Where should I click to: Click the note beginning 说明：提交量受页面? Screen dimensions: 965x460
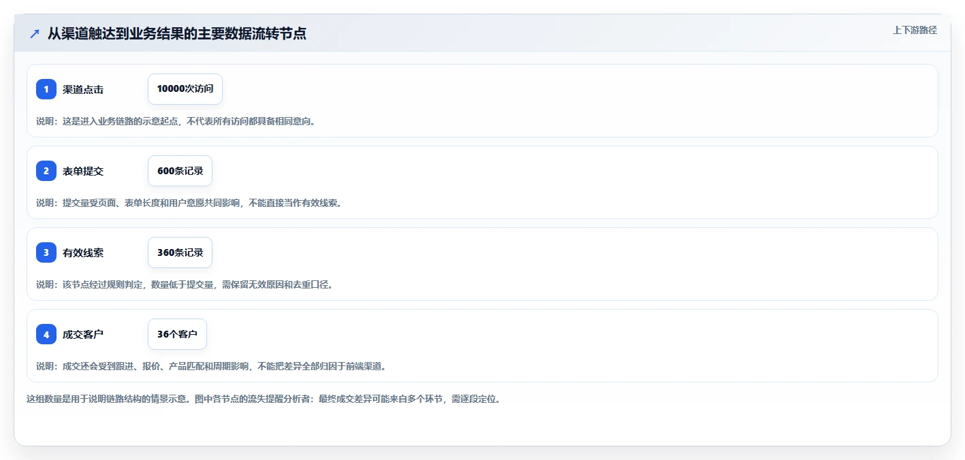point(189,203)
